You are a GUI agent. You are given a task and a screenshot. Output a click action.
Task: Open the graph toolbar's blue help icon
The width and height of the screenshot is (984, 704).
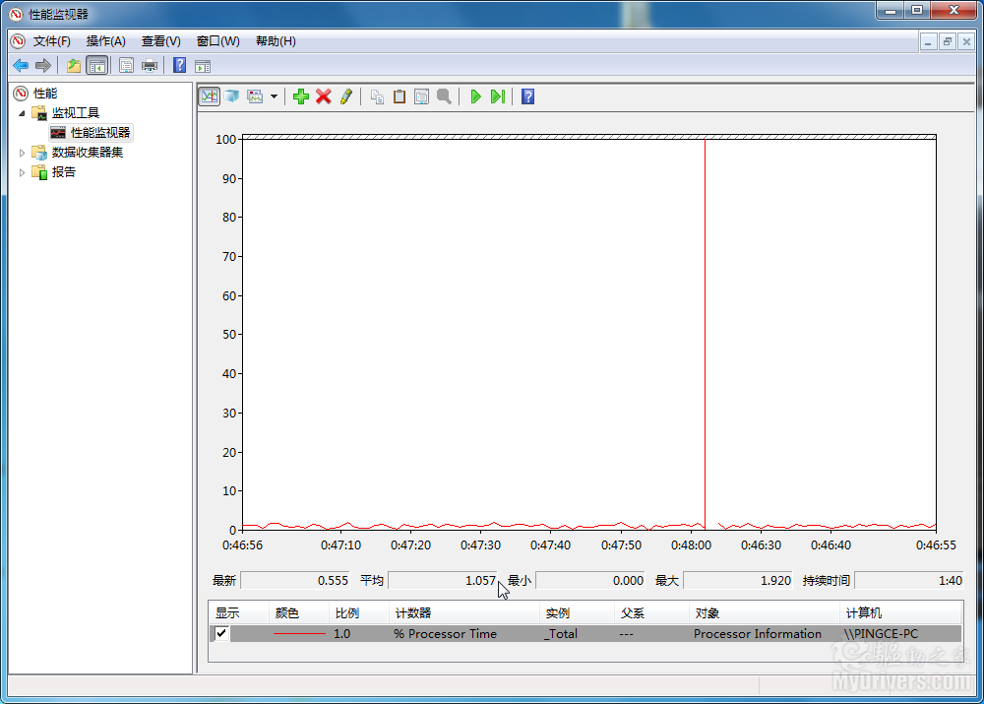pos(528,96)
